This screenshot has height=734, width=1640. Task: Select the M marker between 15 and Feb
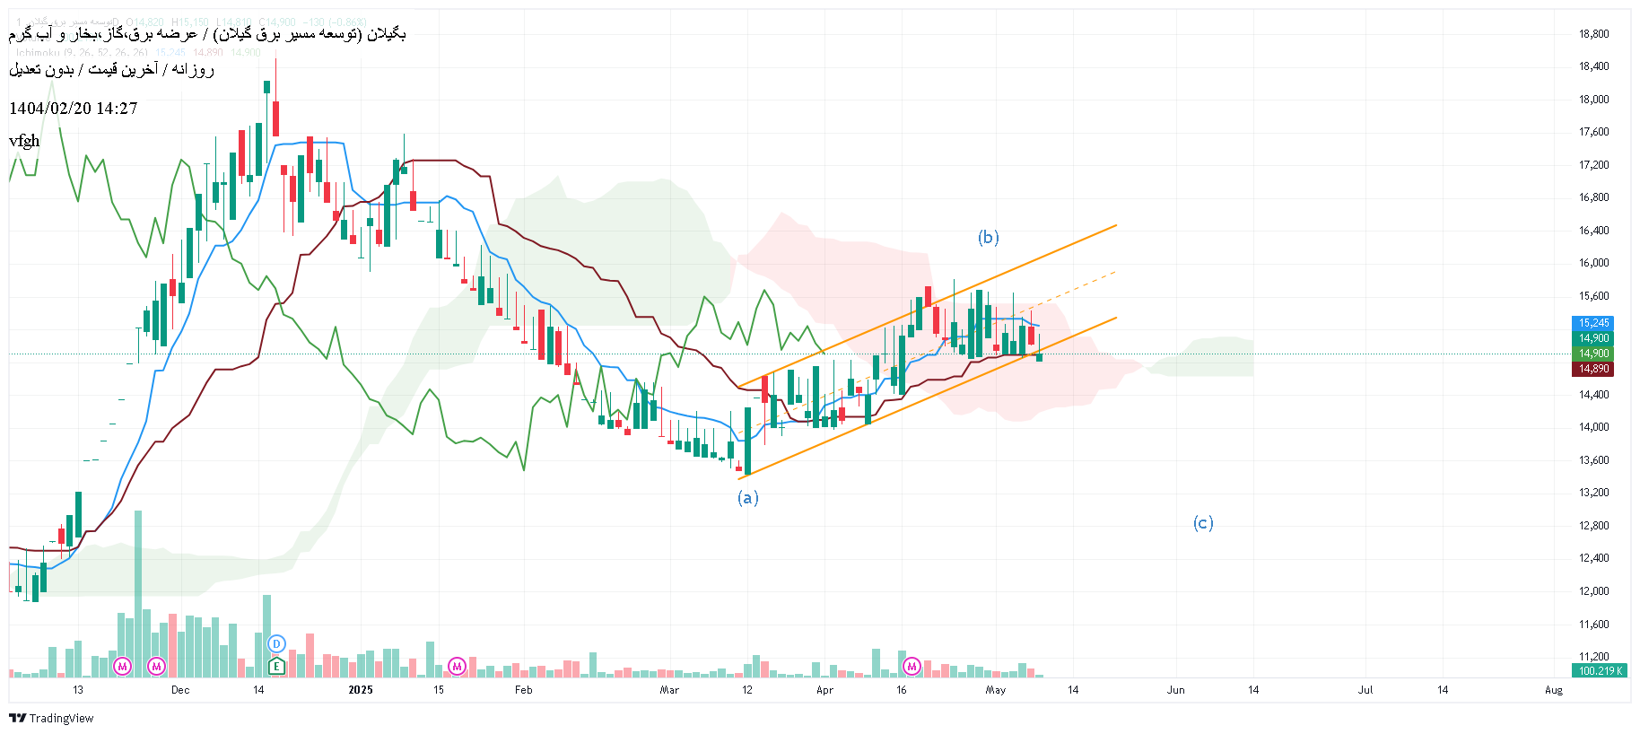click(458, 666)
